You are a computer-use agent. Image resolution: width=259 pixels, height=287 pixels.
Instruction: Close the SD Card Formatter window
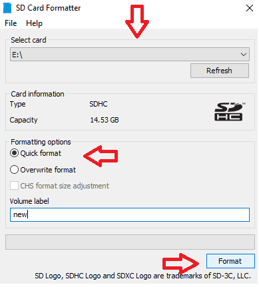point(250,8)
